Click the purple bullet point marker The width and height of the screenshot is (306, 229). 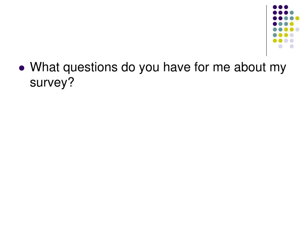click(22, 68)
